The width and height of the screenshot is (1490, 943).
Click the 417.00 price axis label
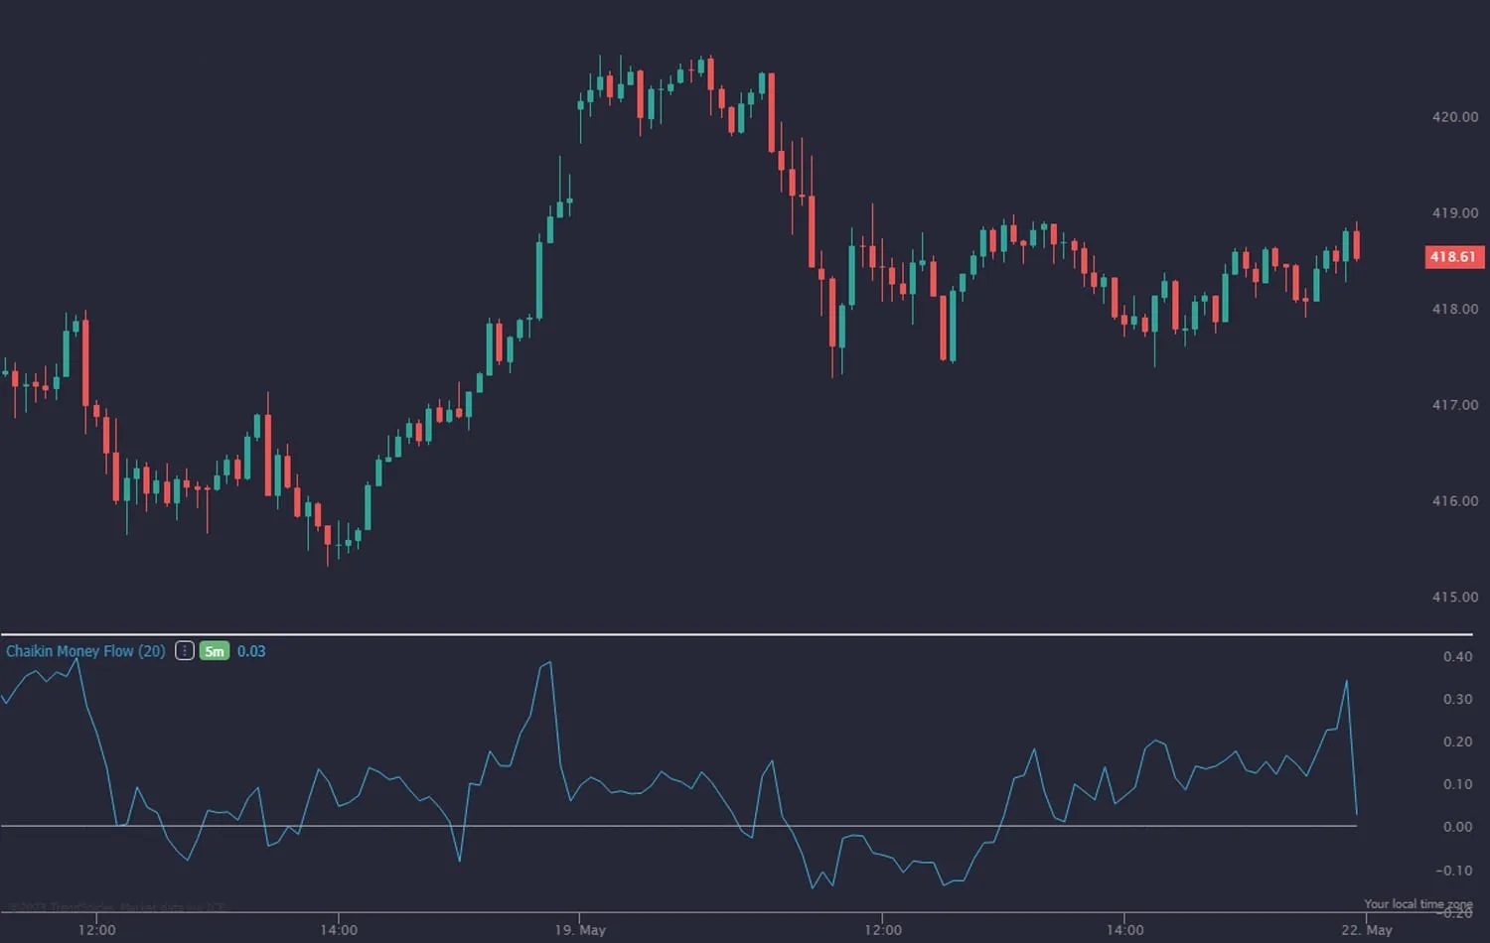click(x=1454, y=405)
